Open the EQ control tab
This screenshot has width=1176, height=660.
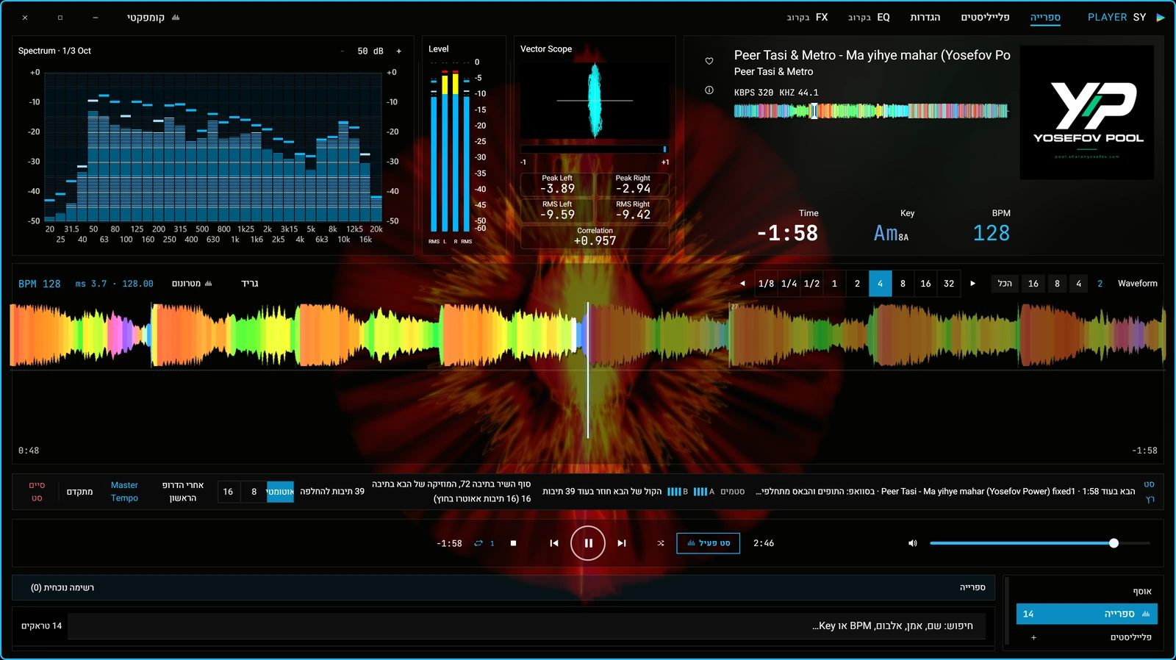869,18
